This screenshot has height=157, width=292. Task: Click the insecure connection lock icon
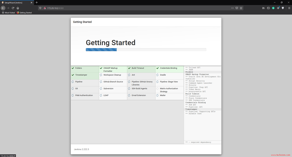(x=45, y=8)
